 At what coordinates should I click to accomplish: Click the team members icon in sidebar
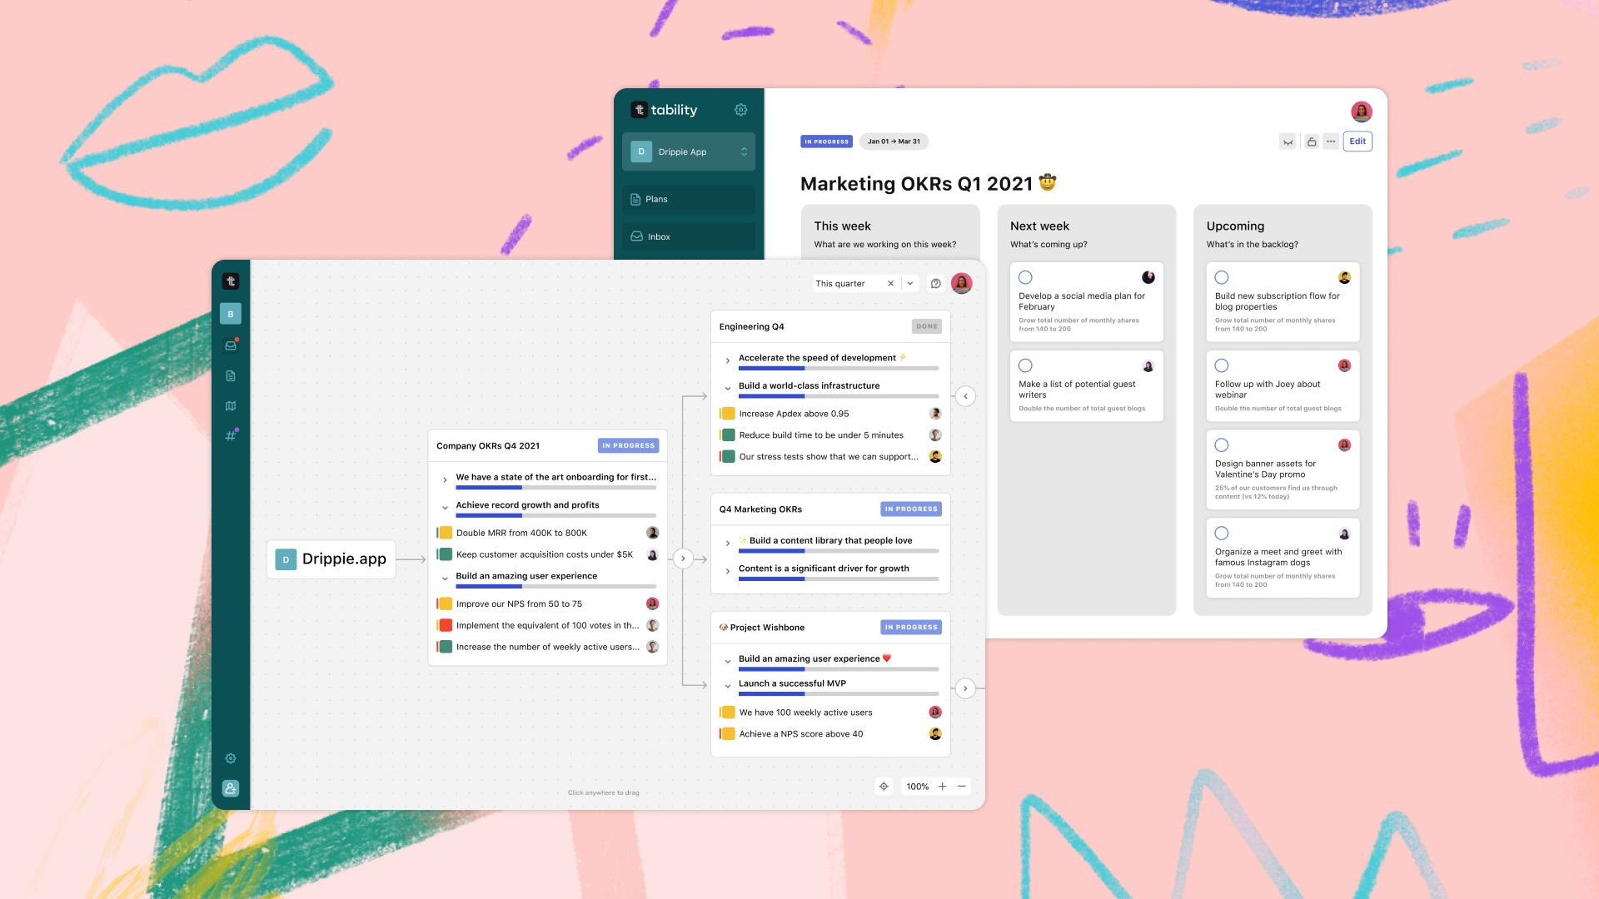tap(231, 788)
